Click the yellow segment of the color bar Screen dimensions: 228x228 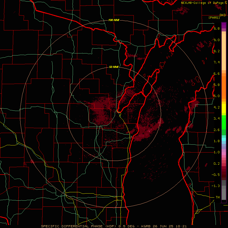pyautogui.click(x=224, y=108)
